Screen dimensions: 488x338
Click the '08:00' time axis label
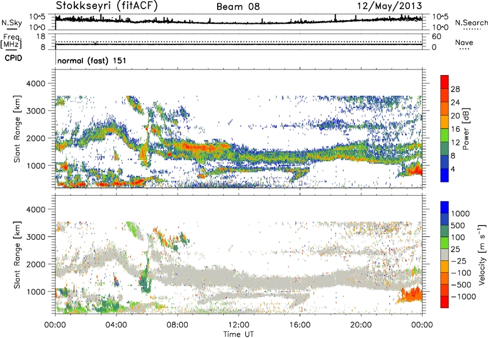tap(178, 325)
